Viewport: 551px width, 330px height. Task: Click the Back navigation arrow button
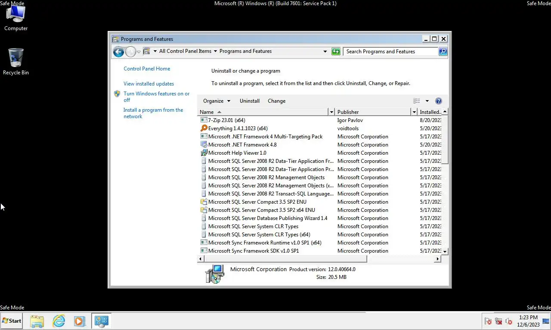[x=118, y=52]
